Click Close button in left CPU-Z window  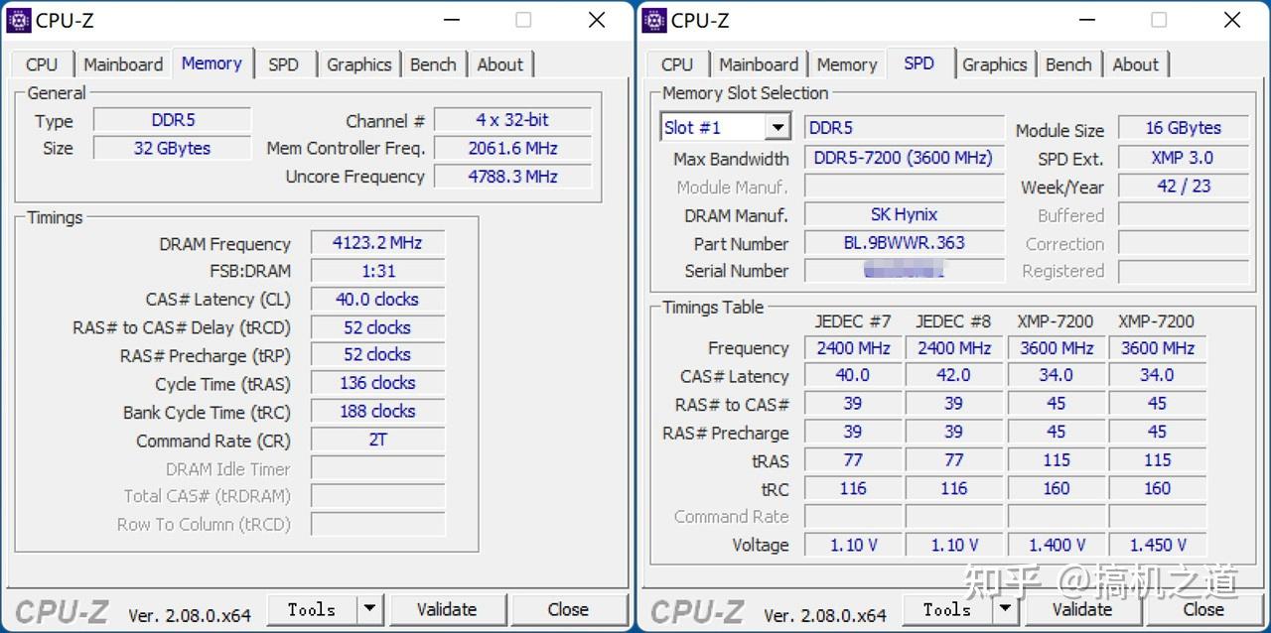(568, 609)
